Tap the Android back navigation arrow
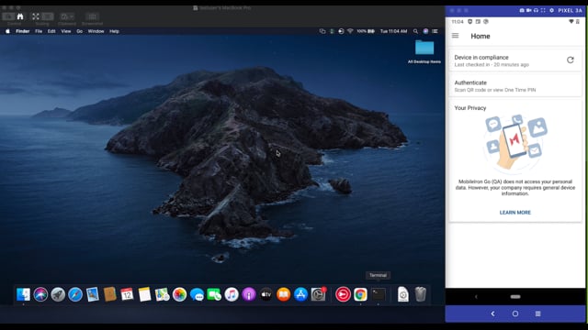The height and width of the screenshot is (330, 588). 492,313
